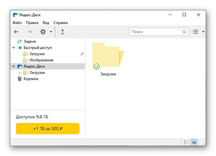Click the green sync checkmark on folder

(97, 67)
